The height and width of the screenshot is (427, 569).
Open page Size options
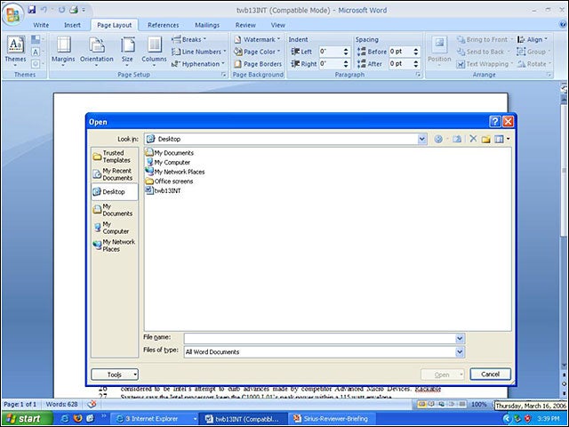point(127,51)
